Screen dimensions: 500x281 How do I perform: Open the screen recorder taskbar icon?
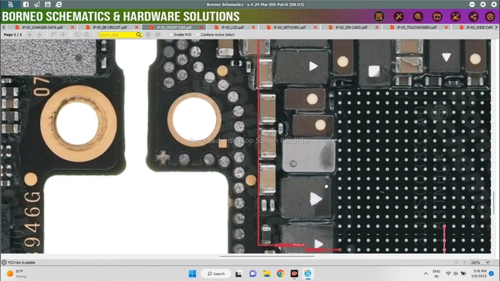coord(294,274)
